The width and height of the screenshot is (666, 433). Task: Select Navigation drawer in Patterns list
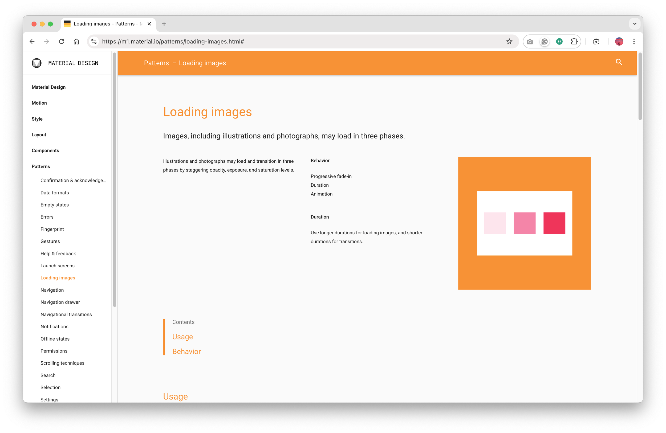[x=60, y=302]
